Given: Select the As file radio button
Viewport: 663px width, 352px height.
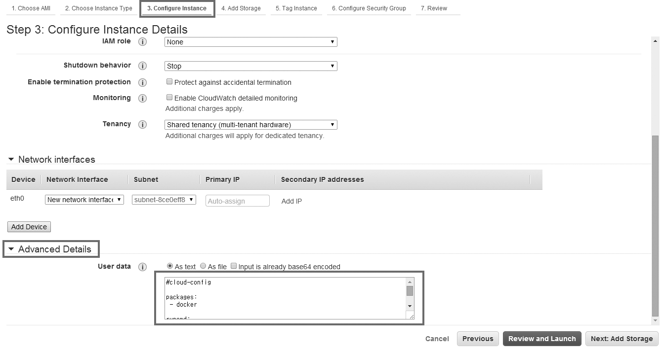Looking at the screenshot, I should [x=203, y=266].
